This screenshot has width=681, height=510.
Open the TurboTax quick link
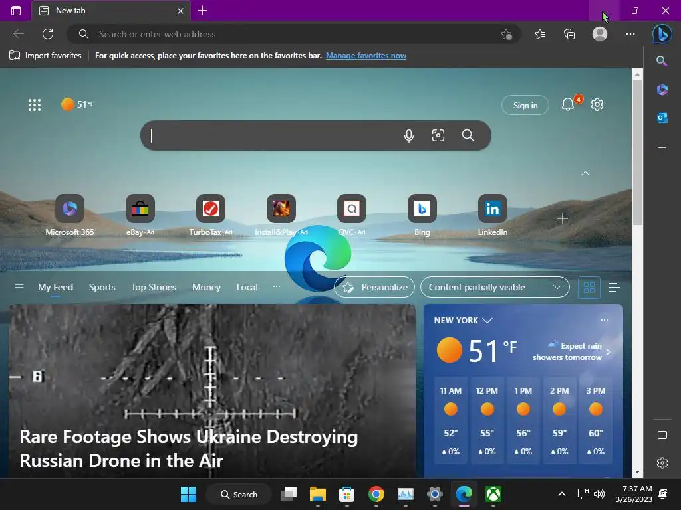211,216
